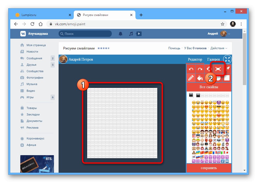
Task: Open Закладки in sidebar
Action: point(33,114)
